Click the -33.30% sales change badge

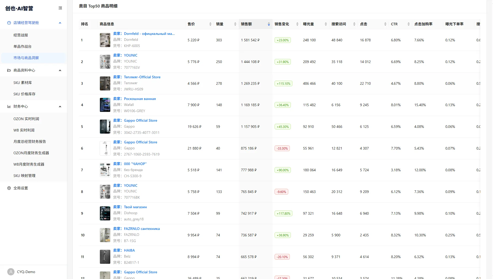282,149
